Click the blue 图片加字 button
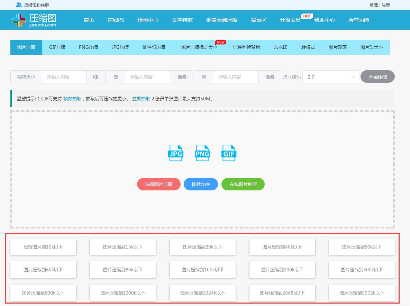This screenshot has height=306, width=410. click(x=201, y=184)
